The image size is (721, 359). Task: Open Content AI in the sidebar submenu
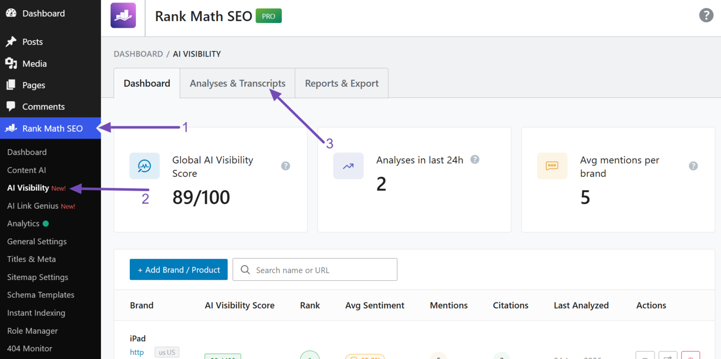coord(26,170)
